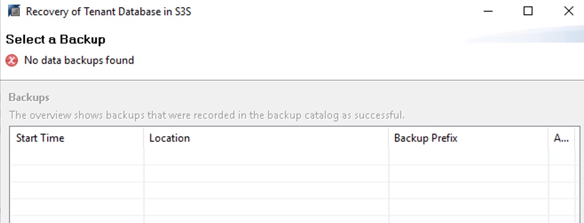584x223 pixels.
Task: Click the backup catalog overview description text
Action: coord(206,115)
